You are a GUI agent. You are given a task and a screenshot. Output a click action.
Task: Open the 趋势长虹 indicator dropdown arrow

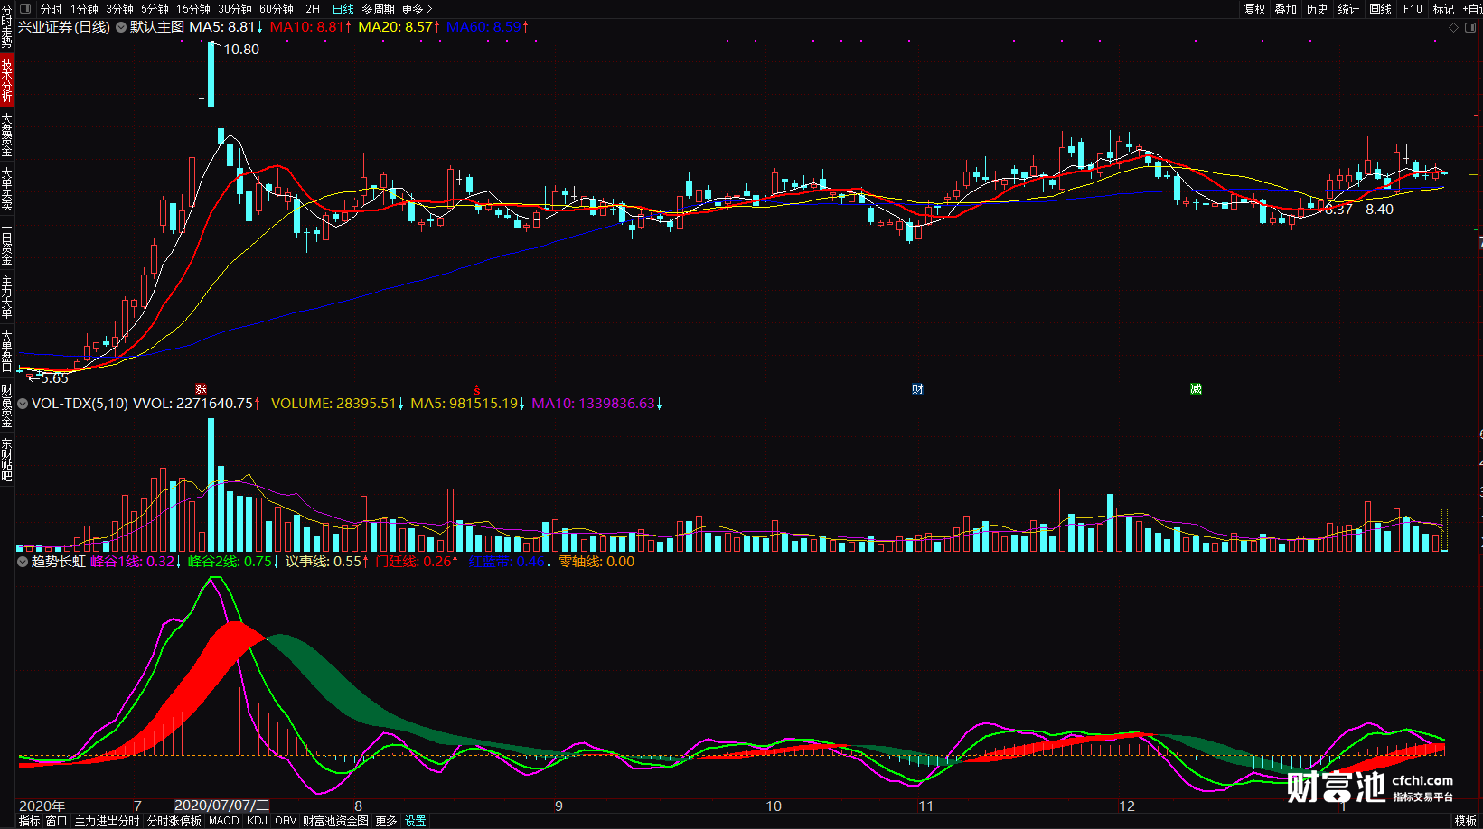coord(23,562)
